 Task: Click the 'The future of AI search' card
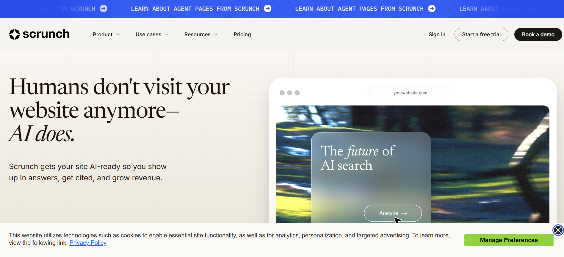(x=371, y=177)
